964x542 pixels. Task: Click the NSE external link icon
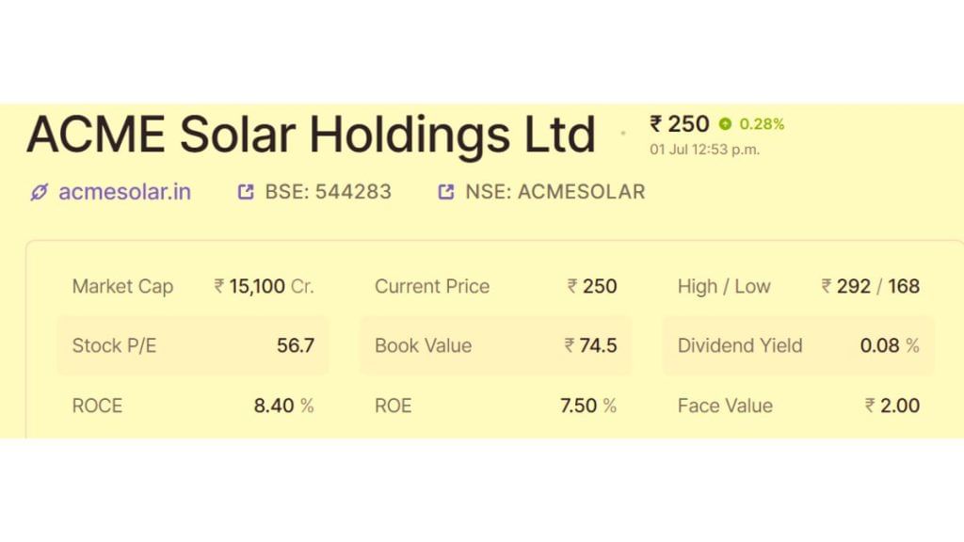point(445,192)
